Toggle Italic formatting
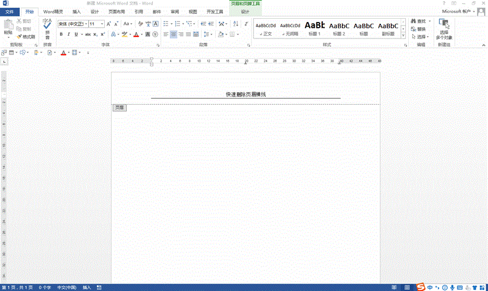Viewport: 488px width, 291px height. coord(69,34)
